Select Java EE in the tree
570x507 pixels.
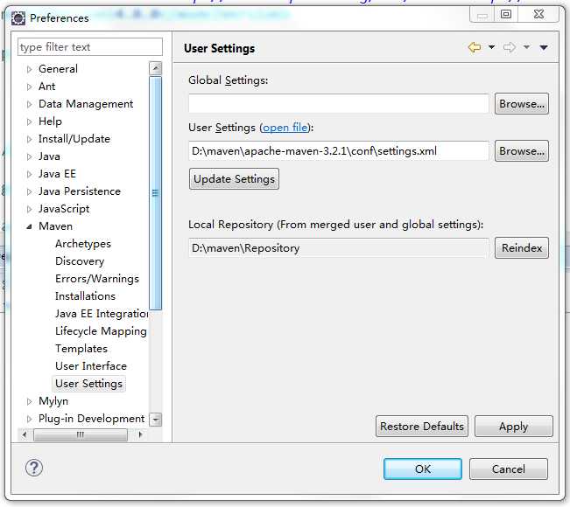click(57, 174)
